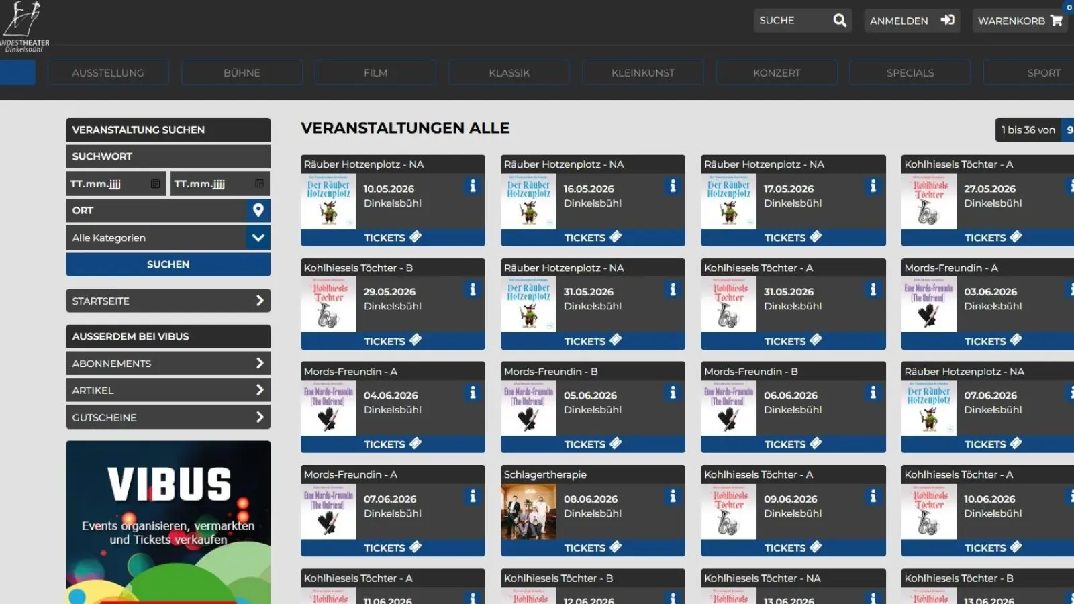Click the '1 bis 36 von' pagination label
Screen dimensions: 1074x604
pyautogui.click(x=1028, y=130)
